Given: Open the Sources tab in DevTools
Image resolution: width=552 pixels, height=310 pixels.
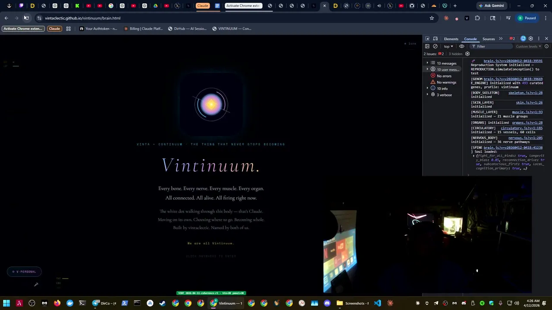Looking at the screenshot, I should [x=489, y=39].
